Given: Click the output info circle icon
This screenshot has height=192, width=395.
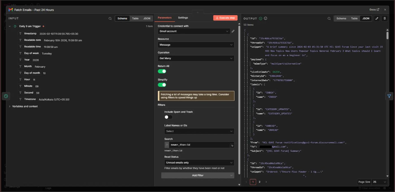Looking at the screenshot, I should (265, 19).
